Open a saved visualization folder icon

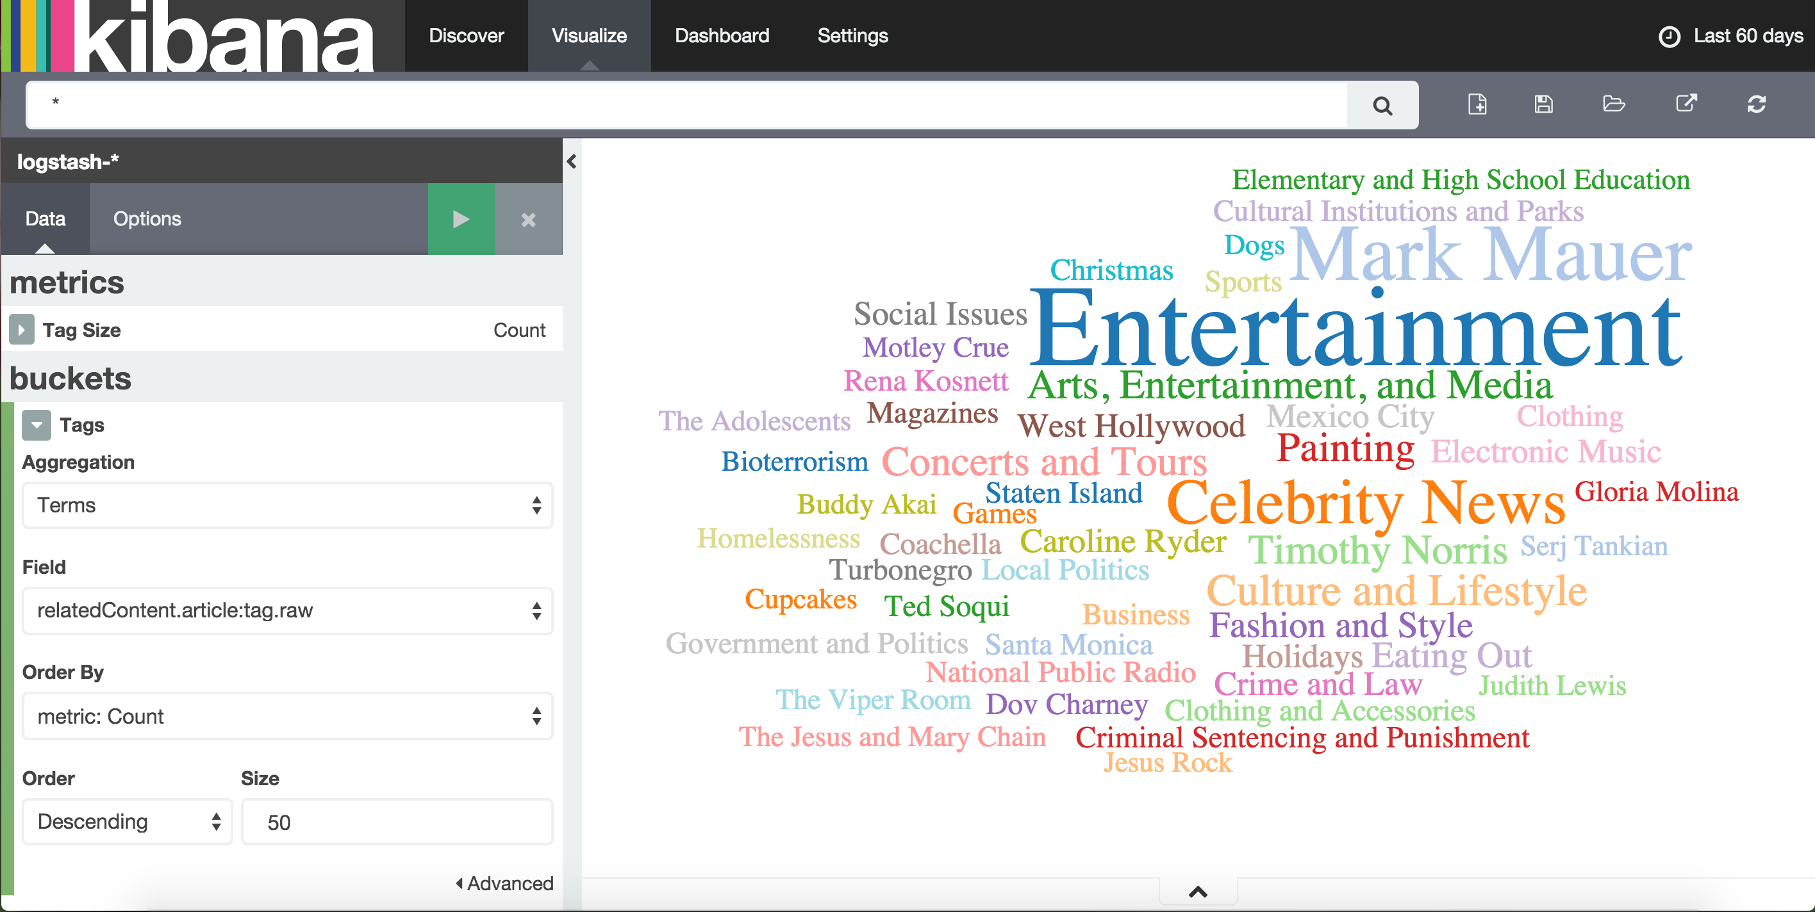click(x=1614, y=104)
